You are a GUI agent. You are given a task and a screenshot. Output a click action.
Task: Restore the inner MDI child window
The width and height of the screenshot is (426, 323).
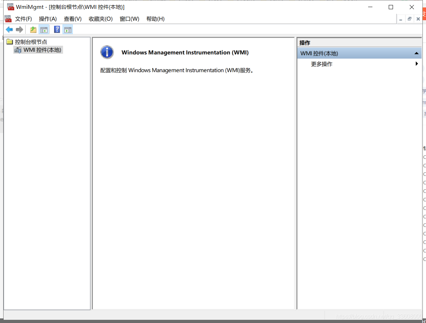tap(409, 19)
